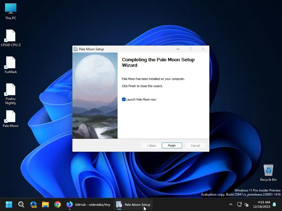The image size is (282, 211).
Task: Select the CPUID CPU-Z desktop shortcut
Action: [x=11, y=38]
